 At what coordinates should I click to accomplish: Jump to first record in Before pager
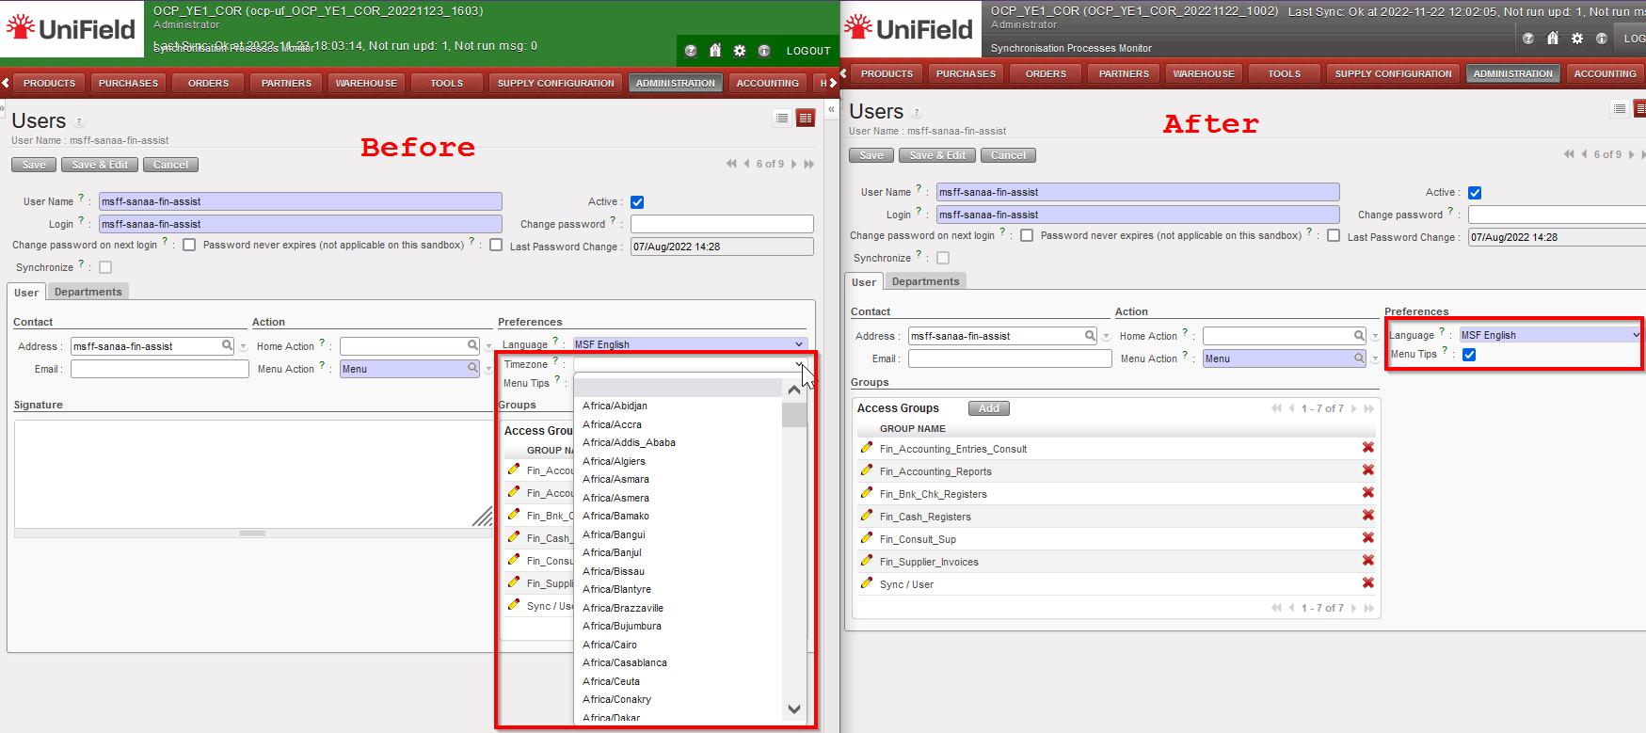click(731, 164)
